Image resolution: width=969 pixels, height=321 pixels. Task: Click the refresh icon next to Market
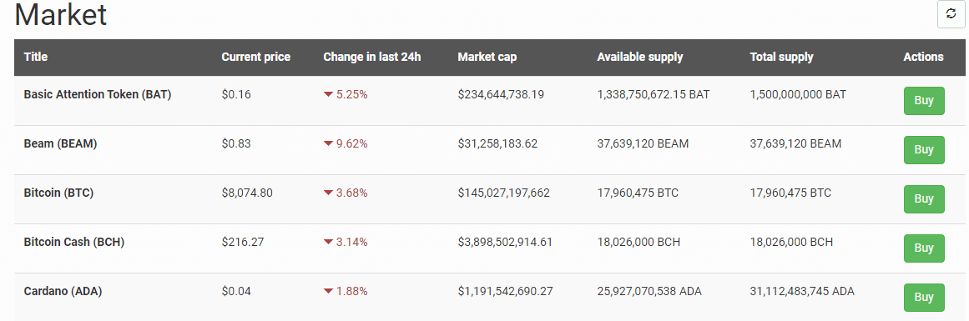pyautogui.click(x=951, y=14)
